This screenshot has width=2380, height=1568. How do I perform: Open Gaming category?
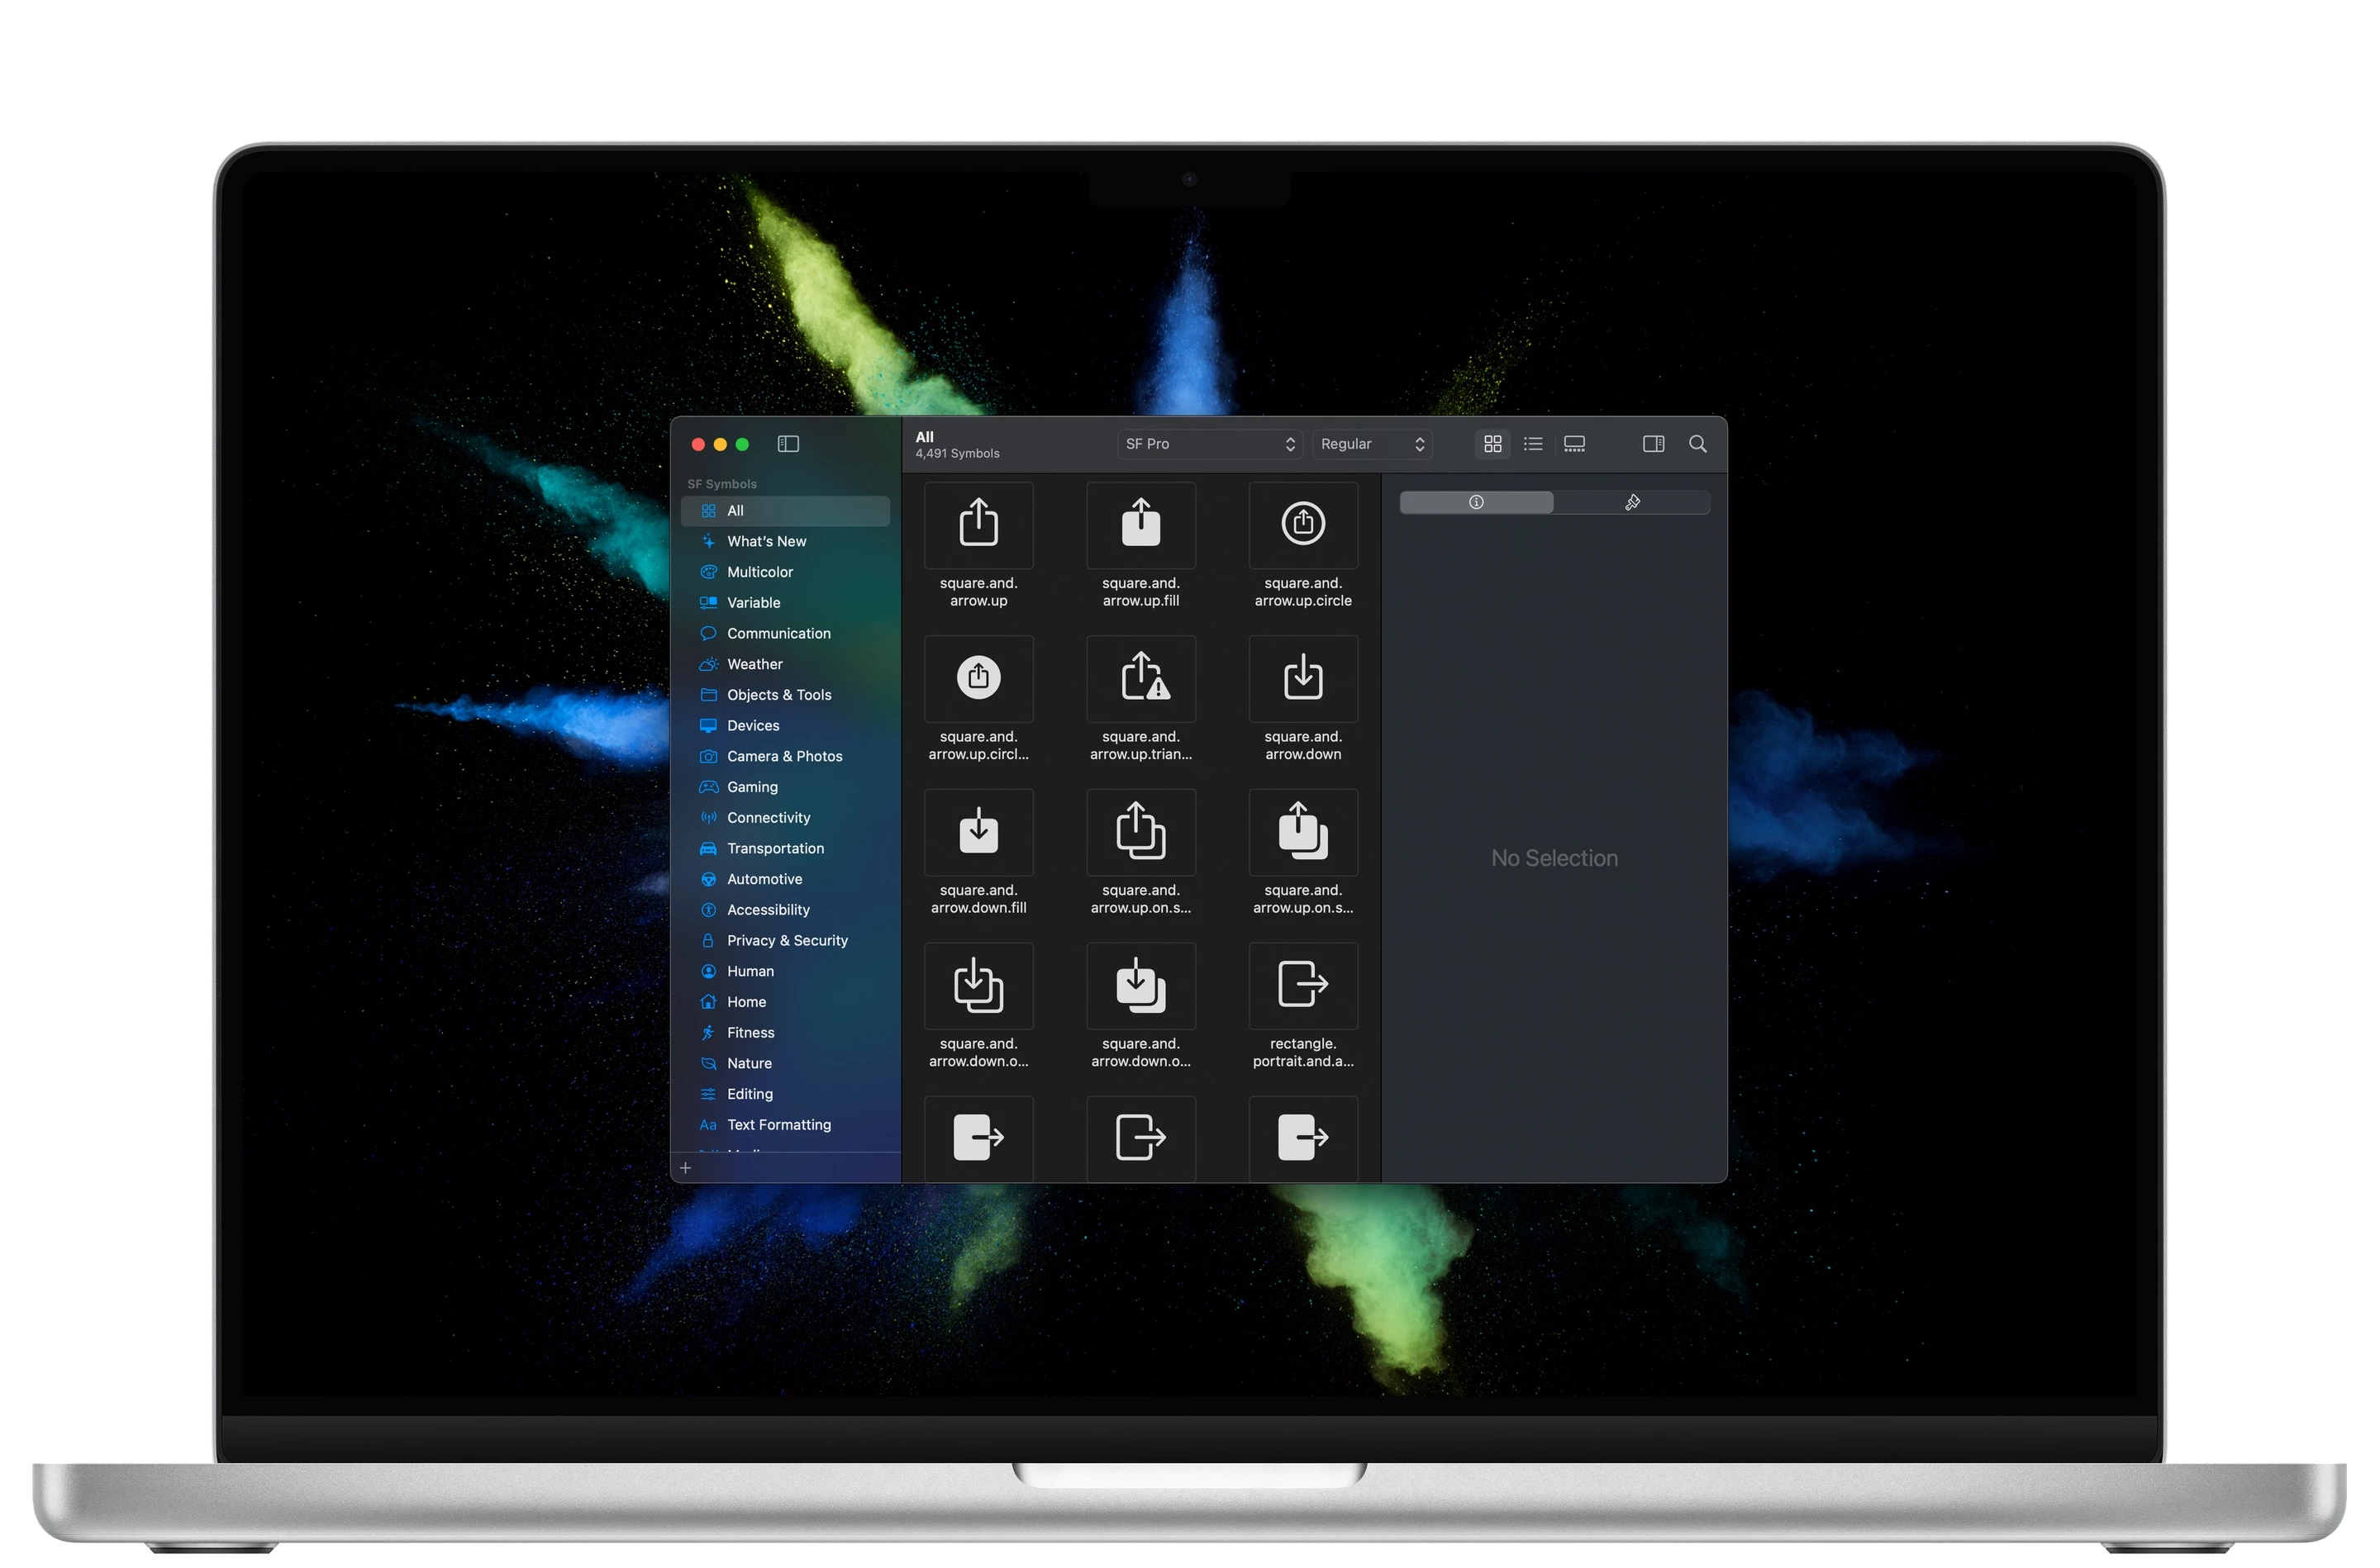point(785,787)
